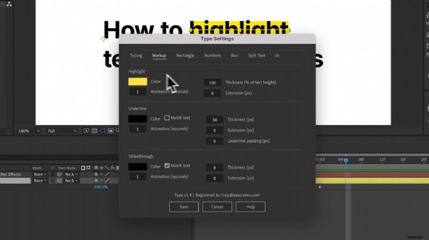
Task: Click the 16f mark on time ruler
Action: (403, 159)
